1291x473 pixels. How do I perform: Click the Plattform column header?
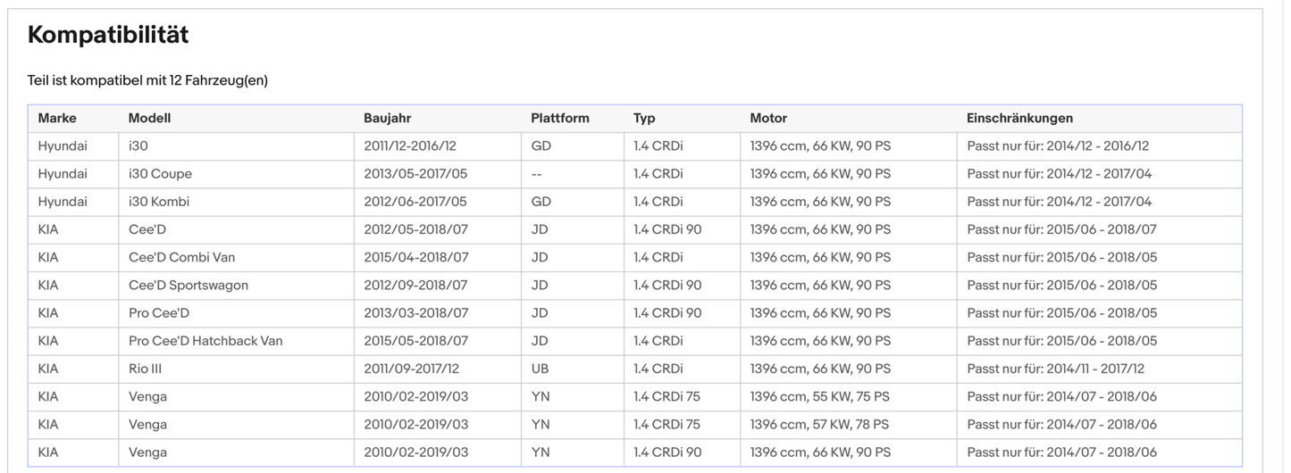pos(559,118)
